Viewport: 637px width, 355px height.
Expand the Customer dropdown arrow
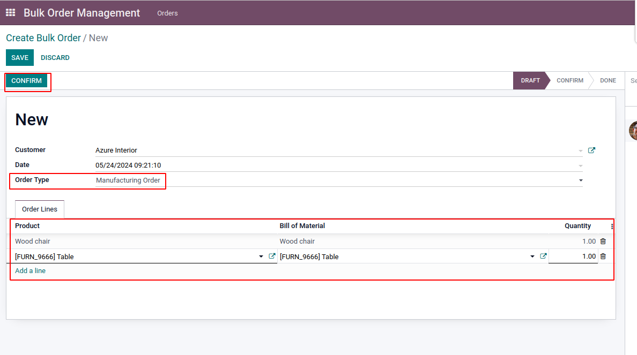[581, 150]
